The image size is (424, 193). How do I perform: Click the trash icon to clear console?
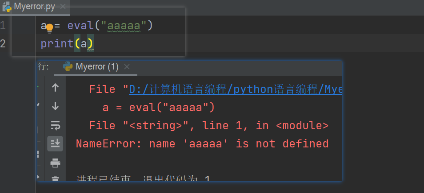click(x=55, y=179)
